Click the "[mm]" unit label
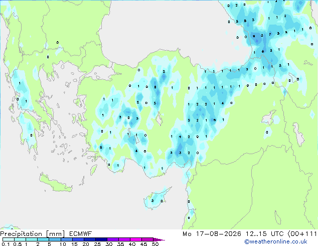318x246 pixels. coord(55,234)
